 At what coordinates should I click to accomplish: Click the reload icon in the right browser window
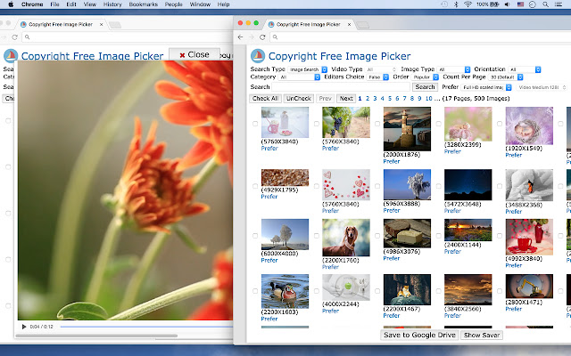click(262, 37)
